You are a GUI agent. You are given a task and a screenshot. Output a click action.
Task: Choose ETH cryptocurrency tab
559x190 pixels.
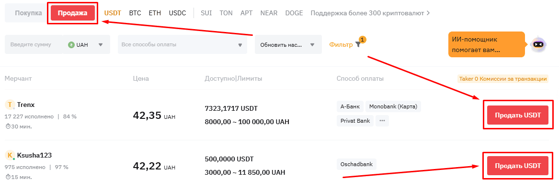pos(155,13)
